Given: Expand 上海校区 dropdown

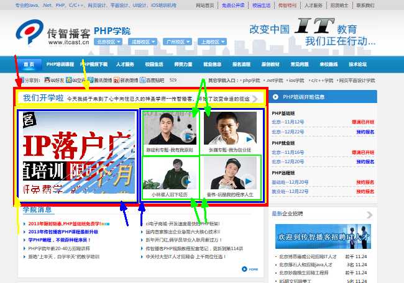Looking at the screenshot, I should coord(212,42).
